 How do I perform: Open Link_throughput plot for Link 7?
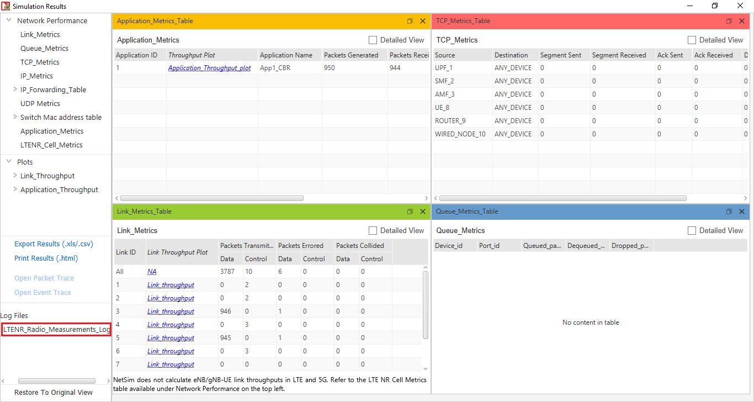[x=171, y=364]
